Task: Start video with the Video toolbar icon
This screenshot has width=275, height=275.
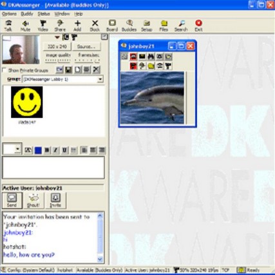Action: (43, 26)
